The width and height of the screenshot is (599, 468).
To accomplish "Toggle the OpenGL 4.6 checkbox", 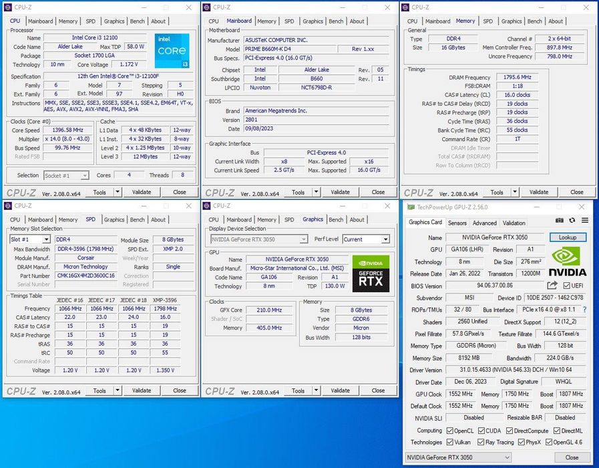I will point(549,442).
